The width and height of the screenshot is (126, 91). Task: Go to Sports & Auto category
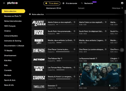click(10, 80)
